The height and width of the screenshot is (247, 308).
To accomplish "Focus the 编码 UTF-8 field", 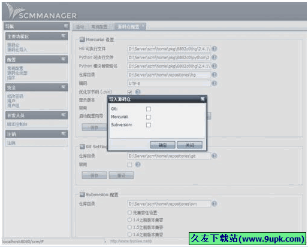I will tap(169, 83).
